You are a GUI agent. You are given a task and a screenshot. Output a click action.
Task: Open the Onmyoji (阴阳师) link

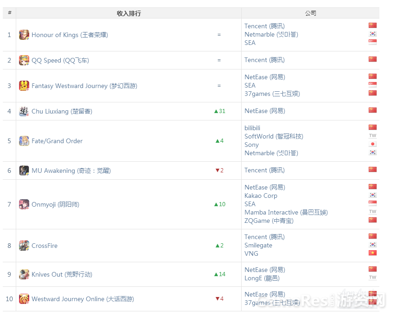[56, 204]
